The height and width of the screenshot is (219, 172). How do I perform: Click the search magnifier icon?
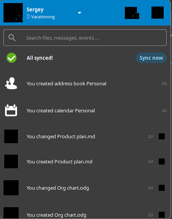12,38
